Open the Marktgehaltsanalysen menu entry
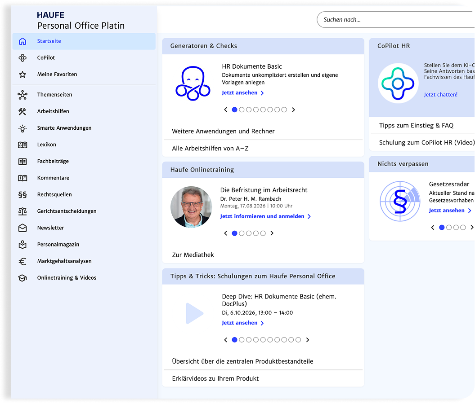This screenshot has width=475, height=404. pyautogui.click(x=84, y=261)
